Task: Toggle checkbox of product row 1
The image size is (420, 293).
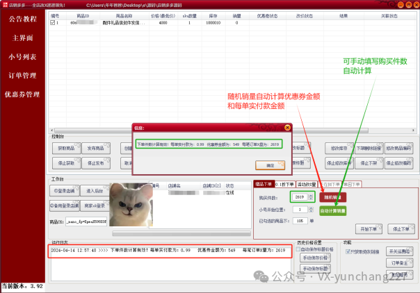Action: [x=53, y=23]
